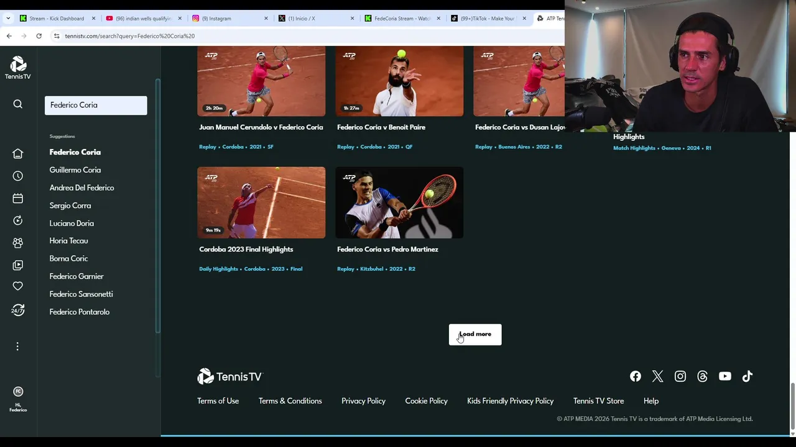This screenshot has width=796, height=447.
Task: Switch to Stream - Kick Dashboard tab
Action: [x=57, y=19]
